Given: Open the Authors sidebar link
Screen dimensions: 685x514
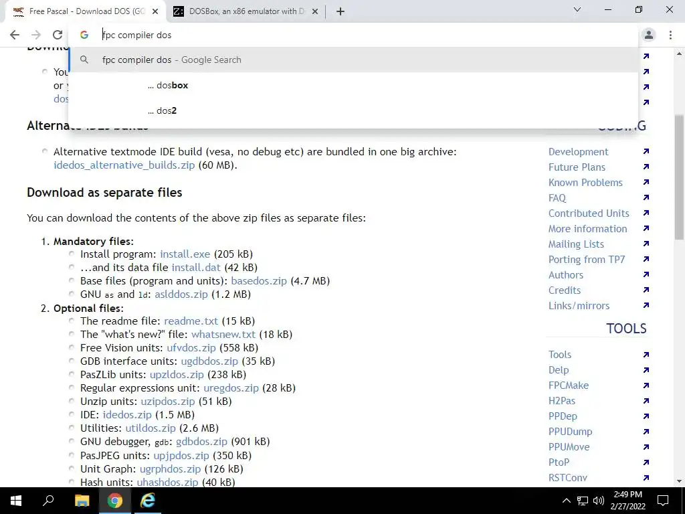Looking at the screenshot, I should point(566,275).
